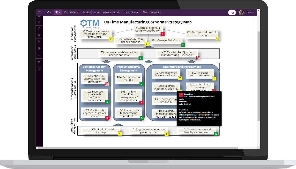
Task: Click the document icon in left sidebar
Action: coord(39,42)
